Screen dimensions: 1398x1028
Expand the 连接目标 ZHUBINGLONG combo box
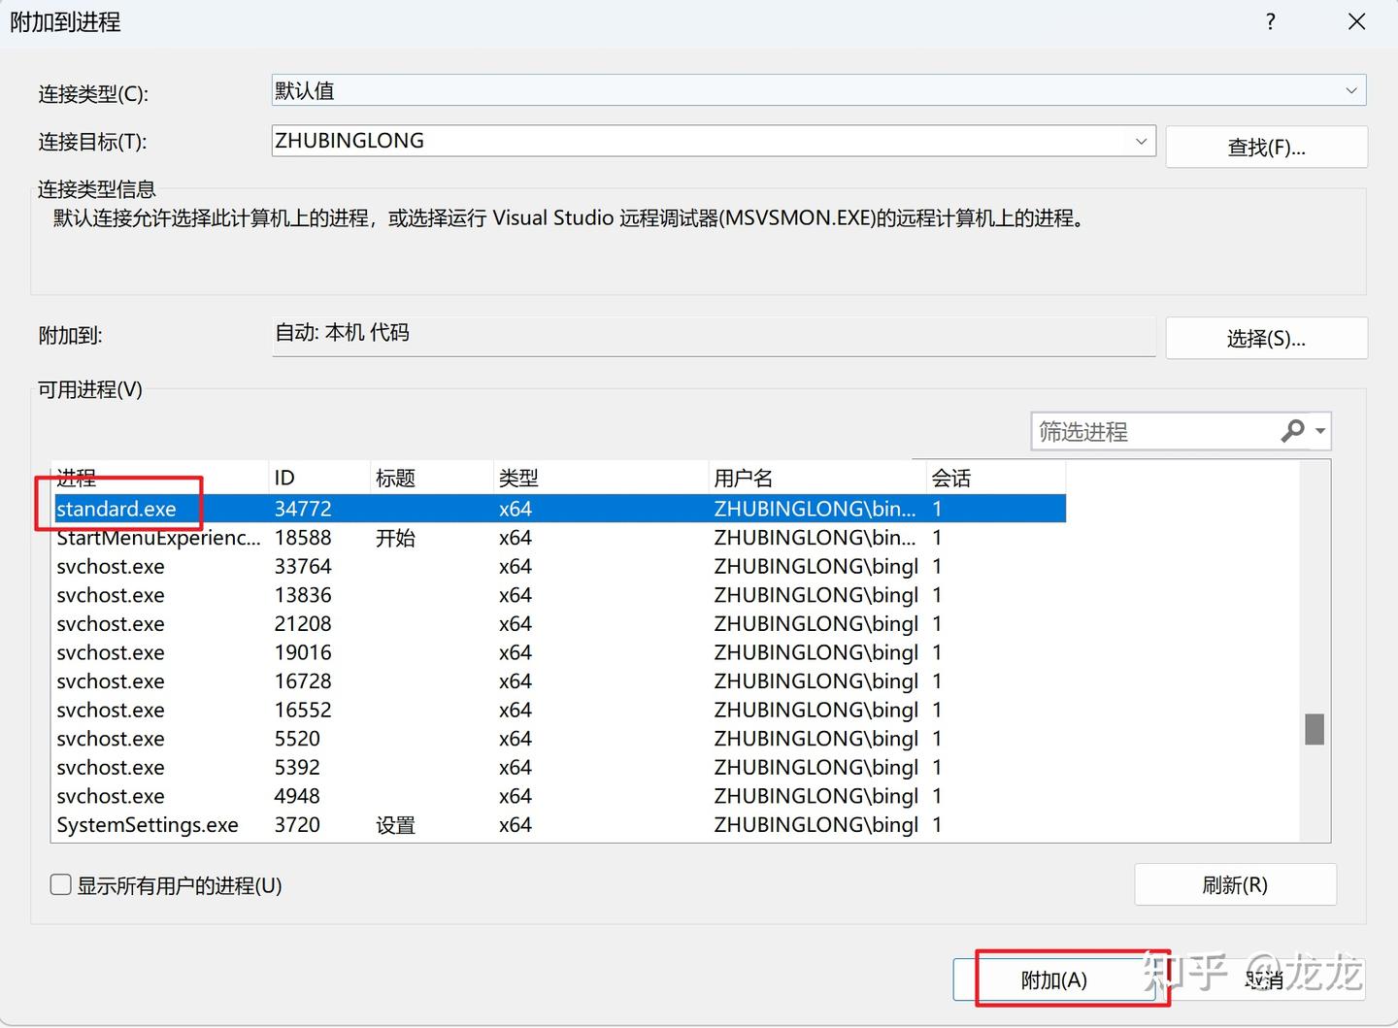[x=1142, y=141]
